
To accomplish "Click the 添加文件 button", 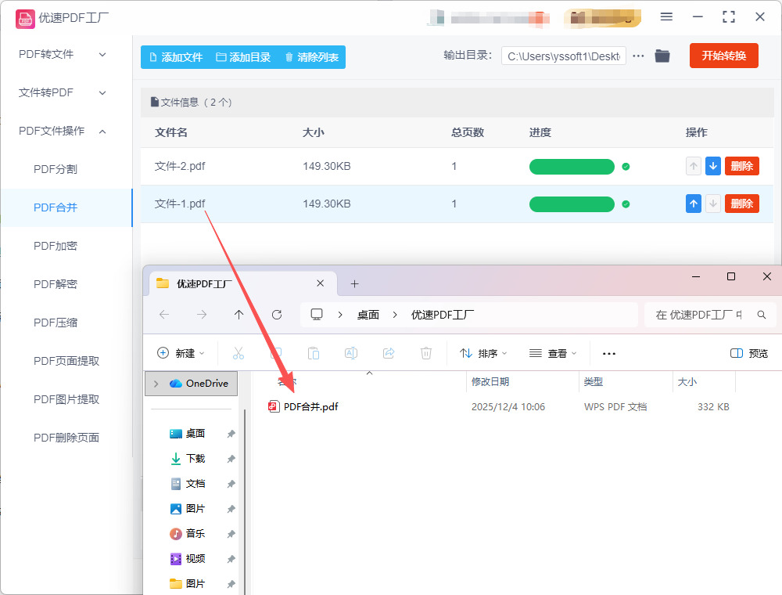I will (176, 57).
